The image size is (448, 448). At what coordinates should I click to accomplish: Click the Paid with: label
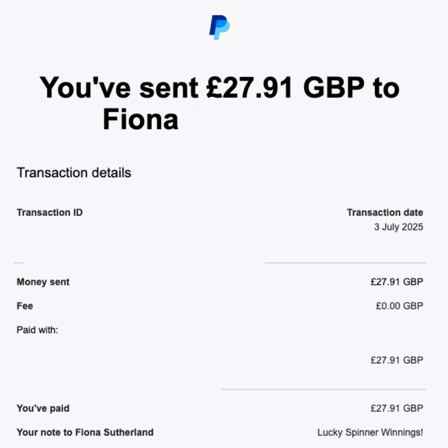point(37,330)
